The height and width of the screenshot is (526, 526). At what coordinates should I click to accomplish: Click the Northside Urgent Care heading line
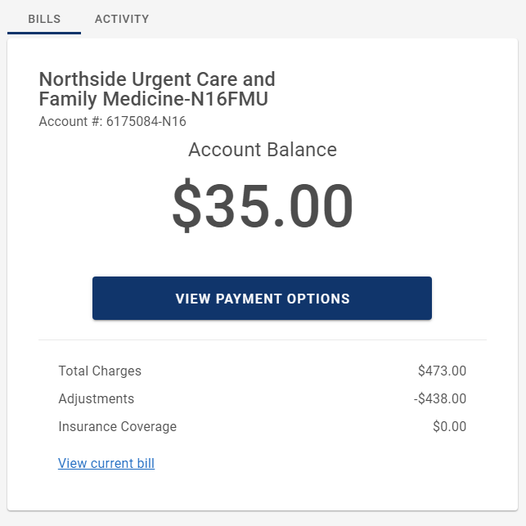click(x=157, y=79)
